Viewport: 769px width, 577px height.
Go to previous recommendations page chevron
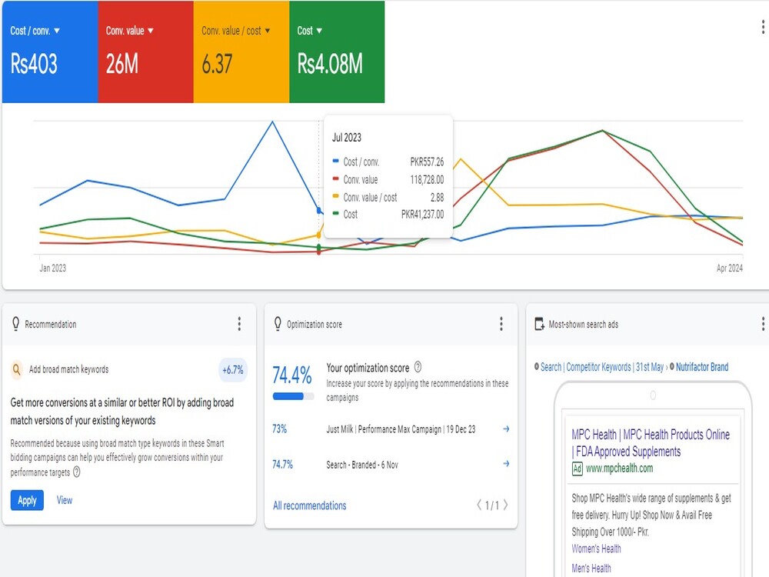tap(478, 505)
